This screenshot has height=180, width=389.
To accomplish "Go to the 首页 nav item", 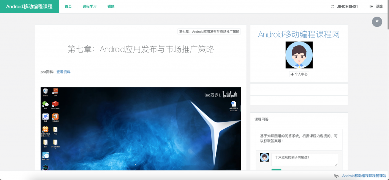I will click(68, 7).
